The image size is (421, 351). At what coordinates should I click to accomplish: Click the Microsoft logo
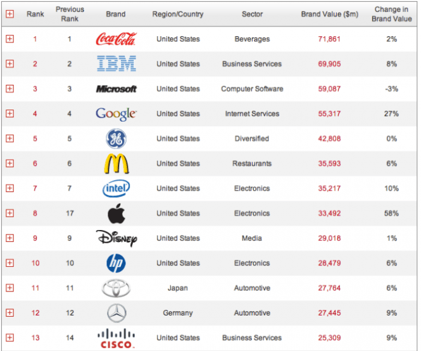[116, 89]
